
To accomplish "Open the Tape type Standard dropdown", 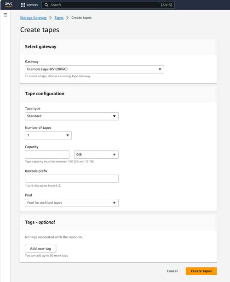I will click(x=72, y=116).
